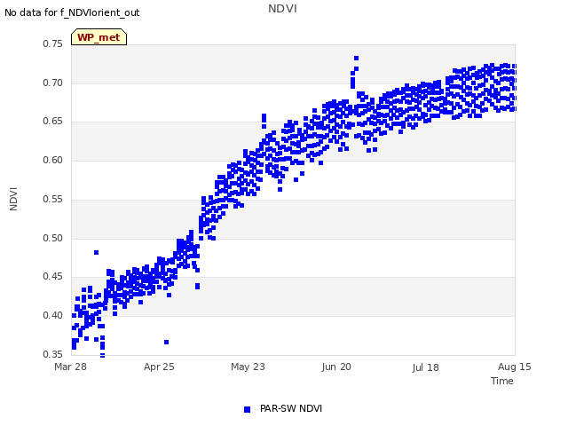
Task: Click the 0.65 y-axis tick label
Action: coord(53,122)
